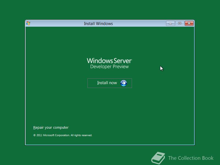Click the blue arrow icon beside Install now
Image resolution: width=220 pixels, height=165 pixels.
pyautogui.click(x=123, y=83)
